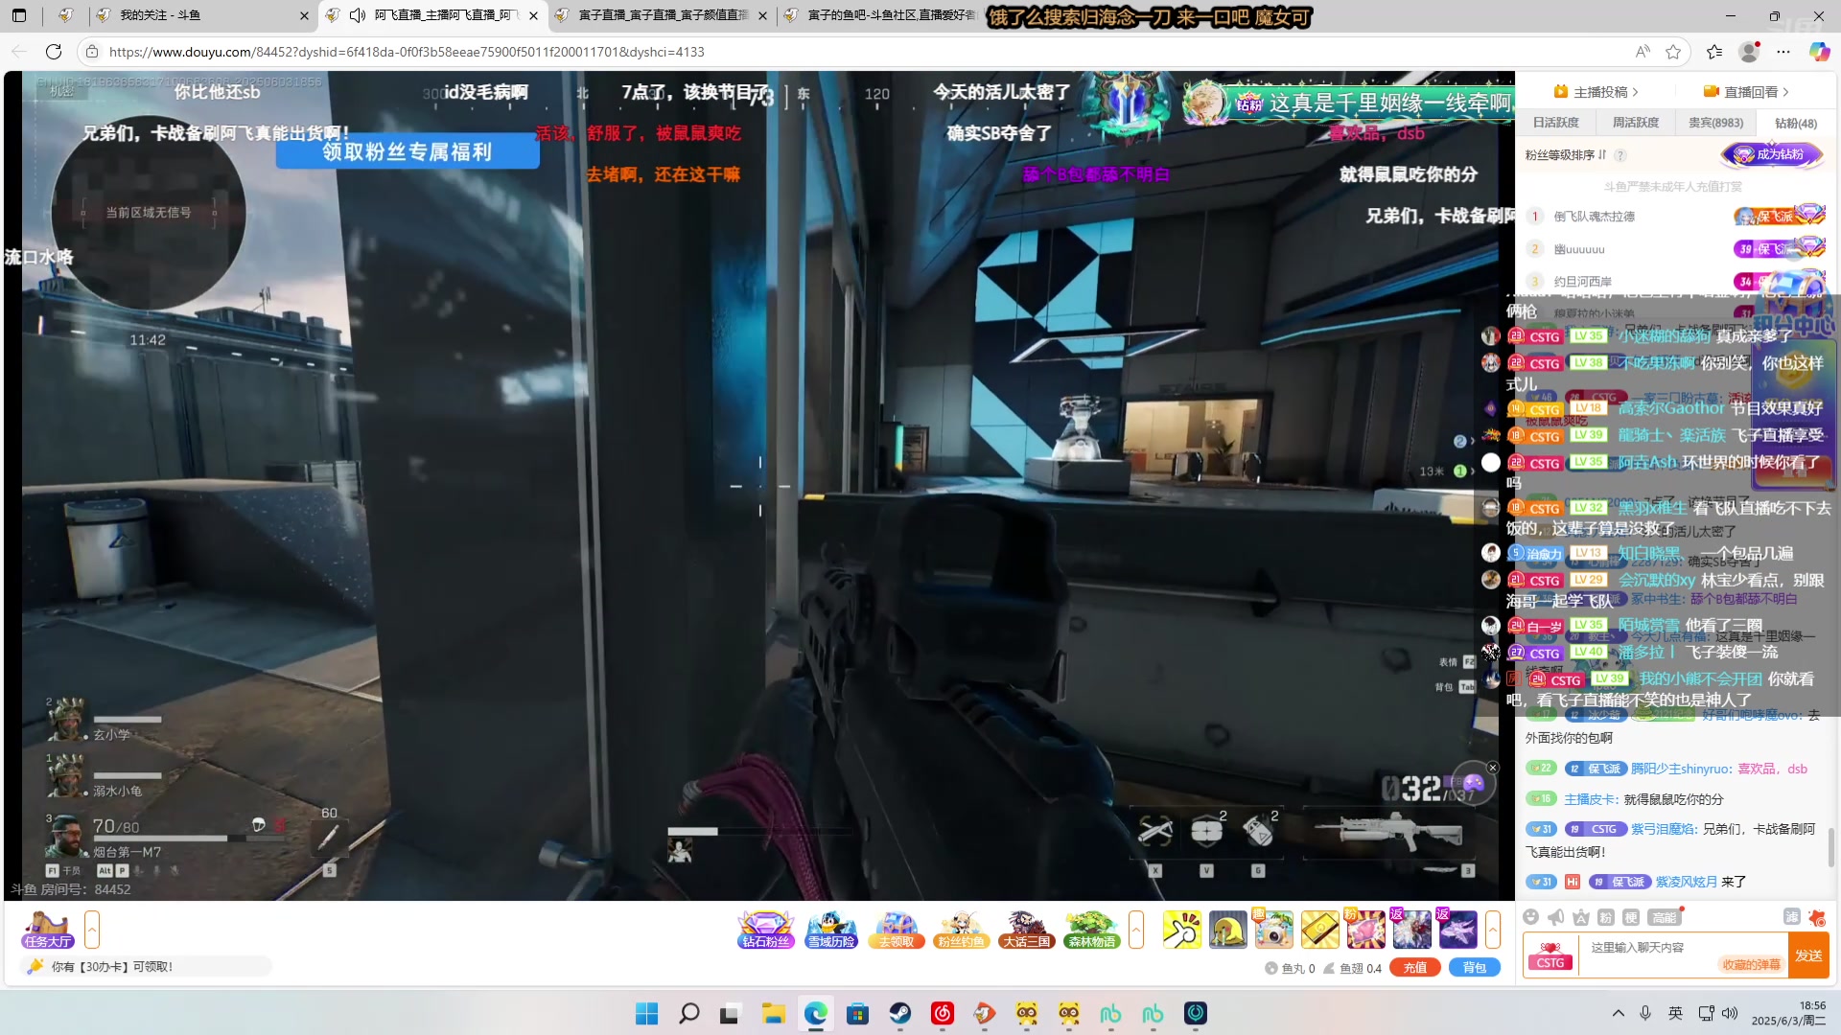The height and width of the screenshot is (1035, 1841).
Task: Click the 倒飞队魂杰拉德 rank one user
Action: click(x=1595, y=217)
